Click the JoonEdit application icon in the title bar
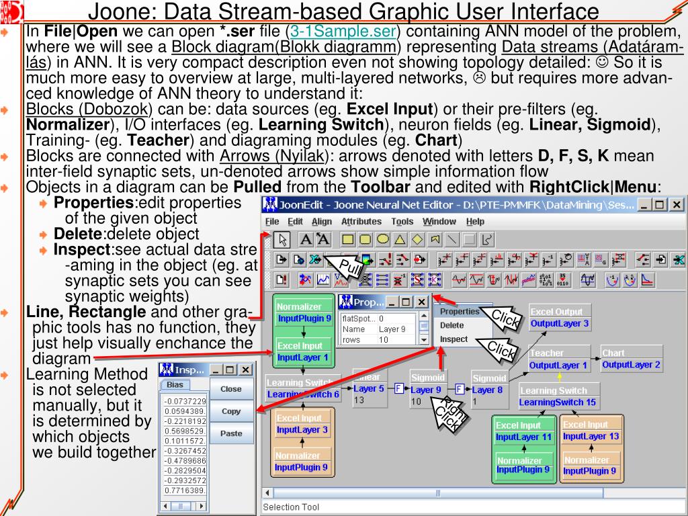The width and height of the screenshot is (688, 516). (x=270, y=204)
